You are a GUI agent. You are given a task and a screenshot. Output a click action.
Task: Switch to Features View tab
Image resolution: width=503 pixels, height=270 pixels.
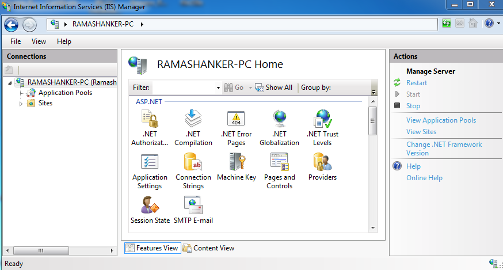pos(153,248)
